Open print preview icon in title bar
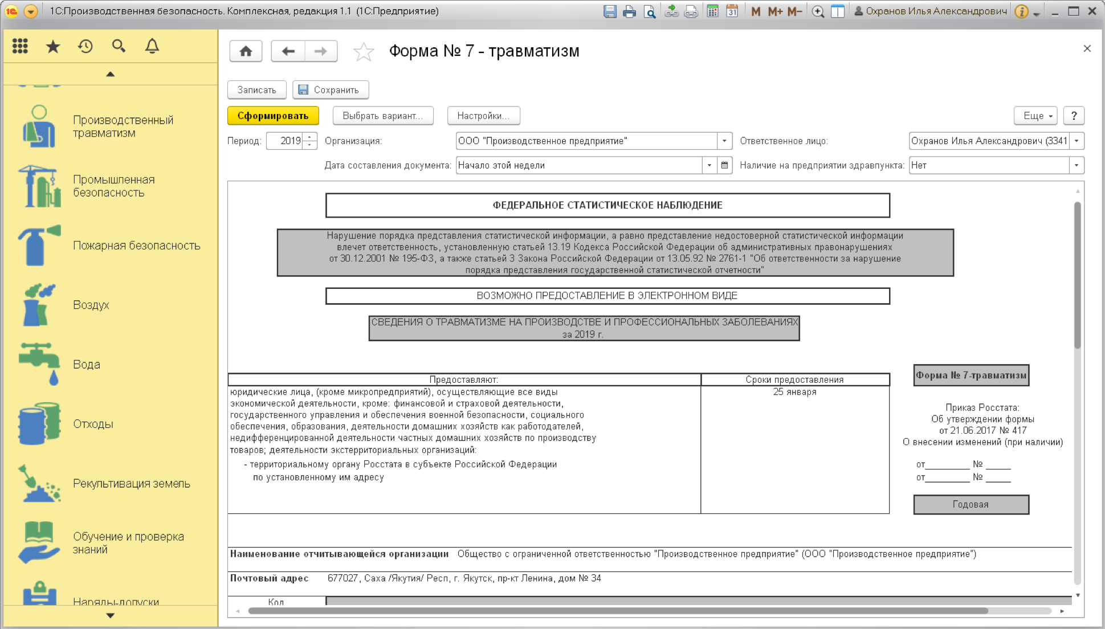 point(649,11)
